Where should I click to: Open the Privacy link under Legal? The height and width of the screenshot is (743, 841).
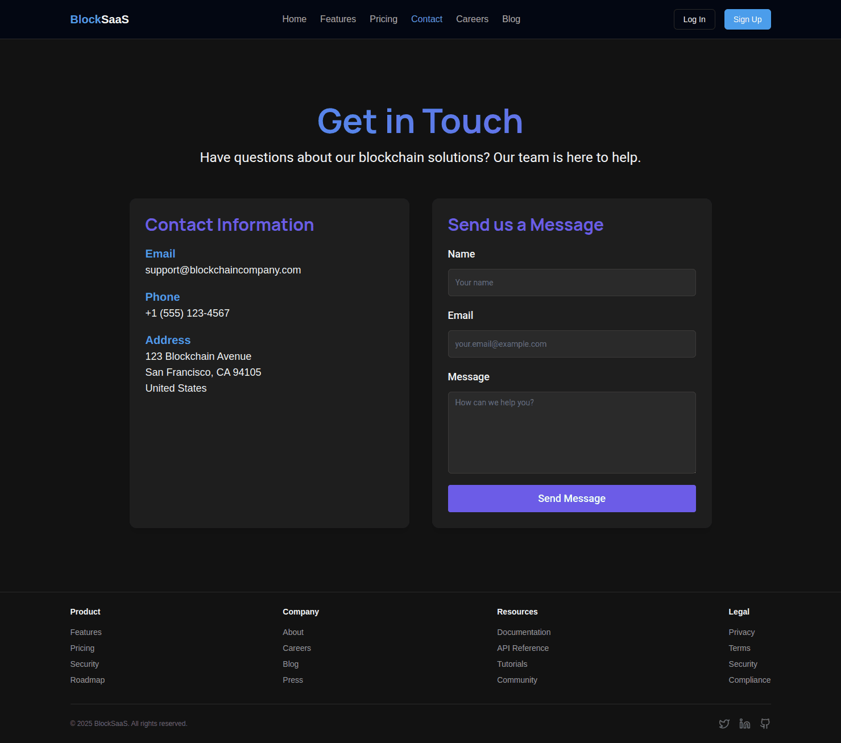(x=741, y=632)
